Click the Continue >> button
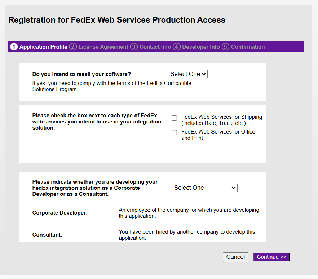This screenshot has width=318, height=279. (271, 257)
